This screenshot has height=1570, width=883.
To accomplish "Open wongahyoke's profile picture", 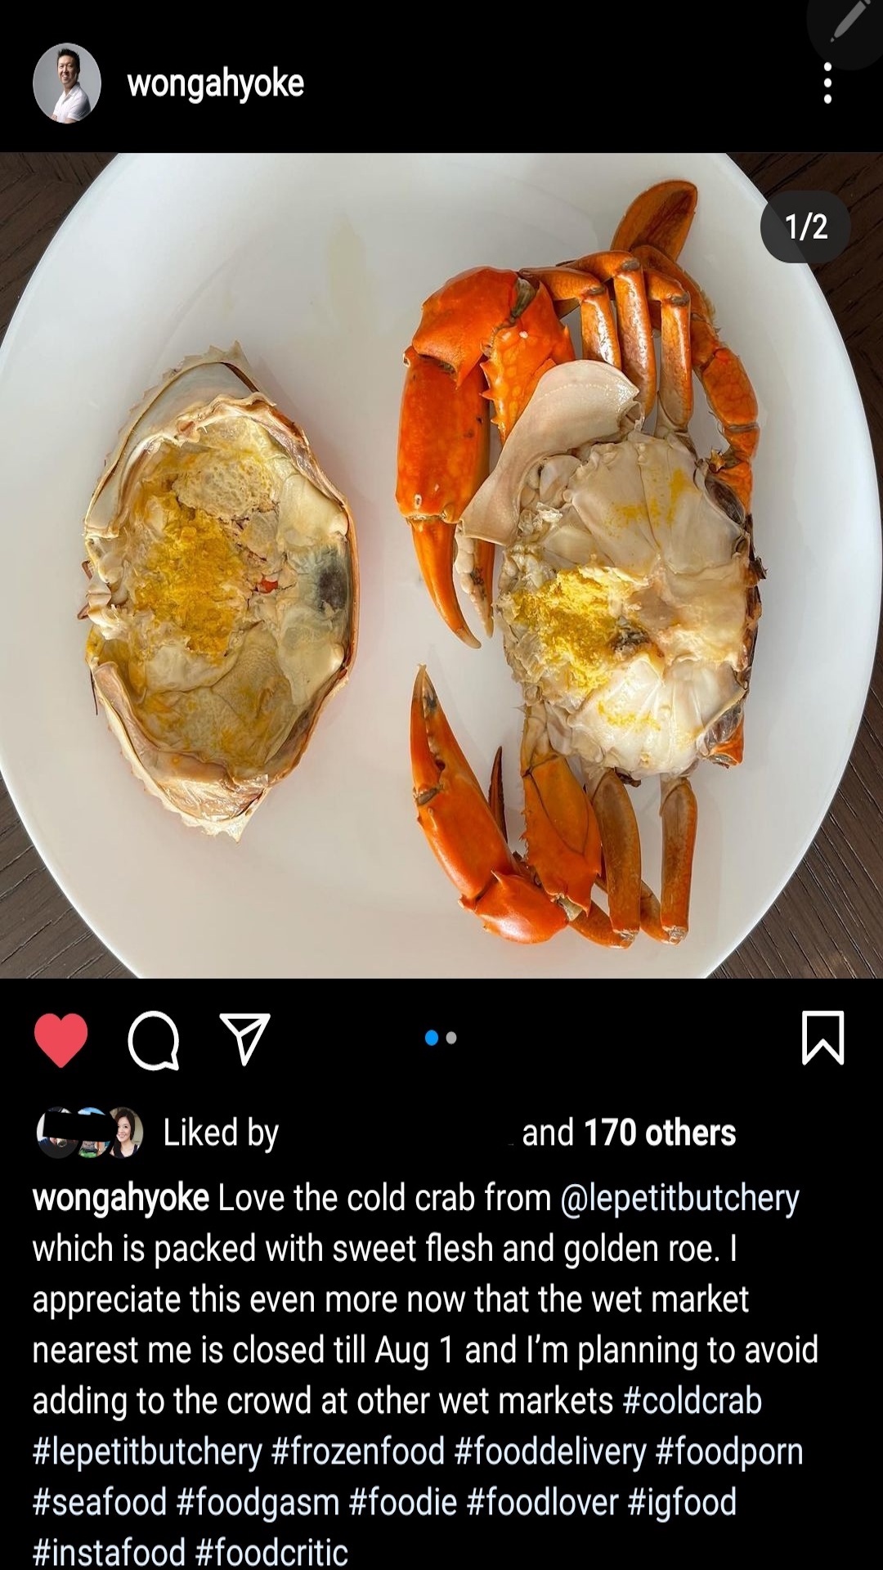I will tap(67, 83).
